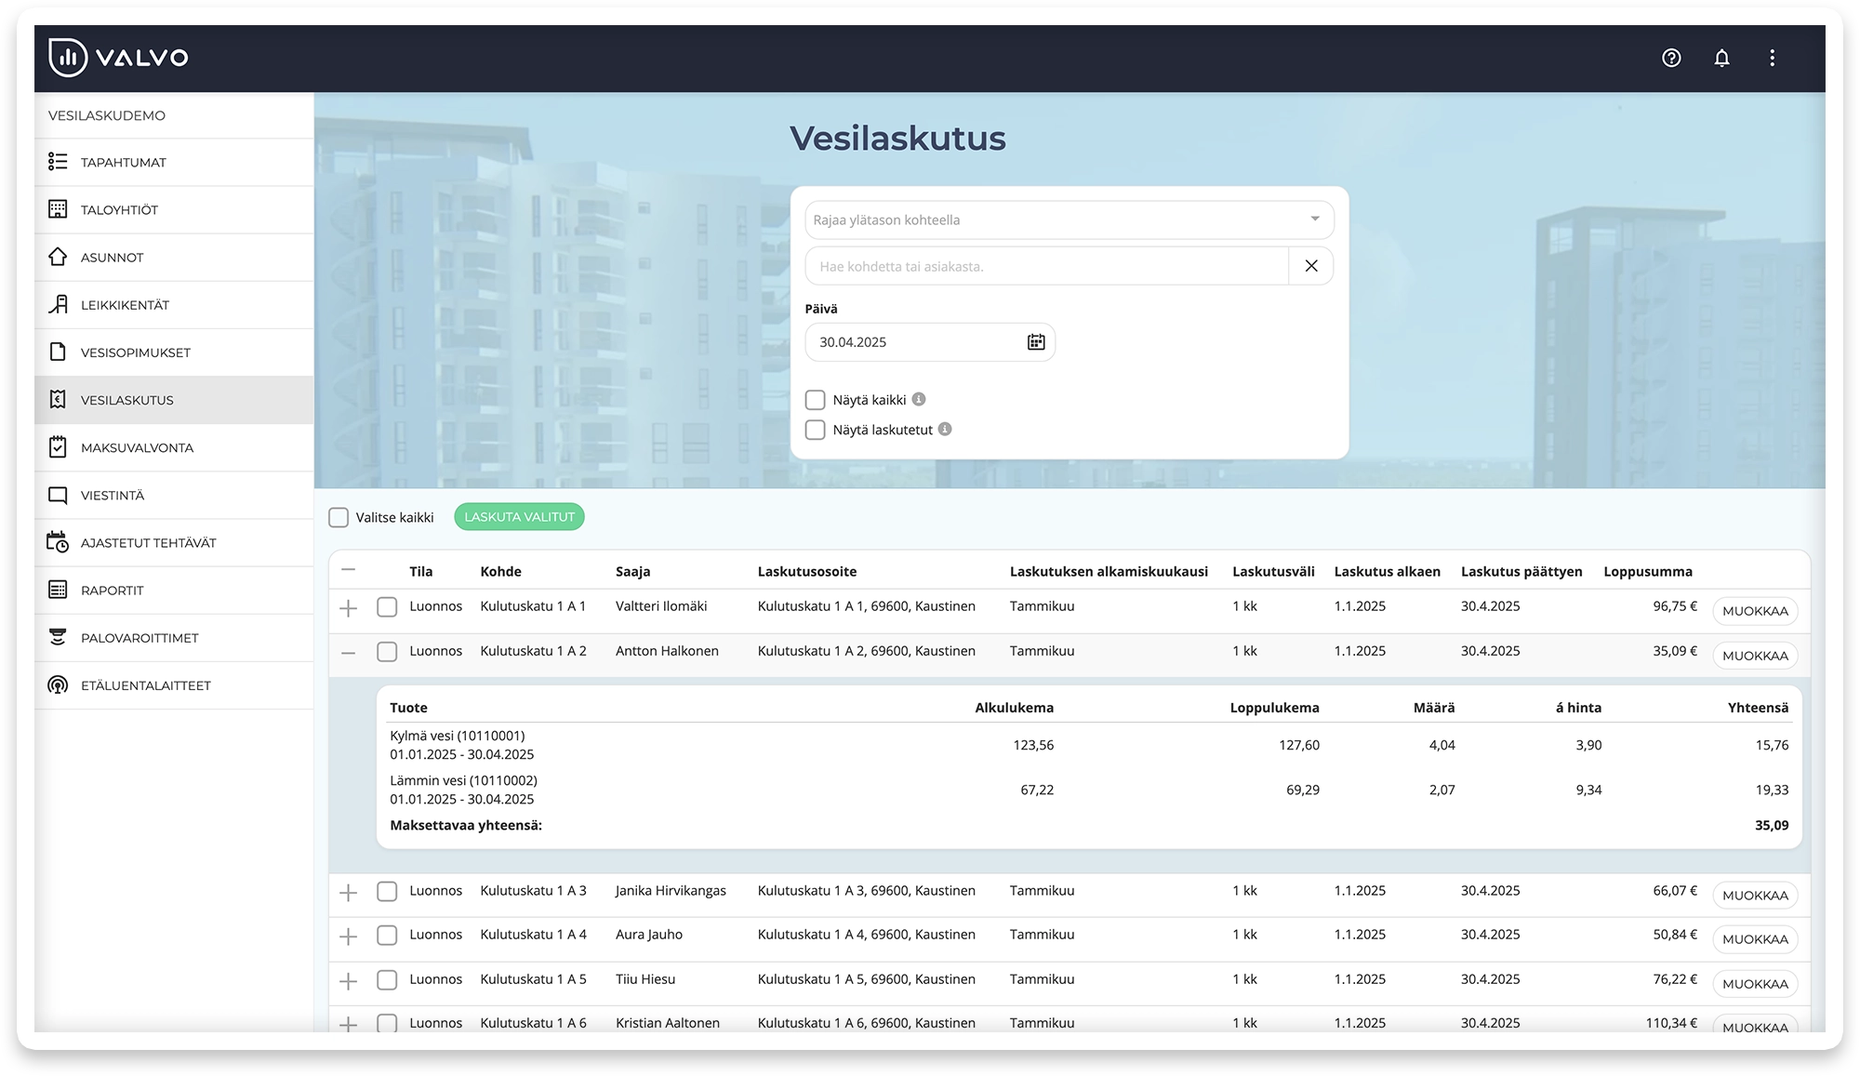Click the Laskuta valitut button
This screenshot has height=1076, width=1860.
click(519, 517)
